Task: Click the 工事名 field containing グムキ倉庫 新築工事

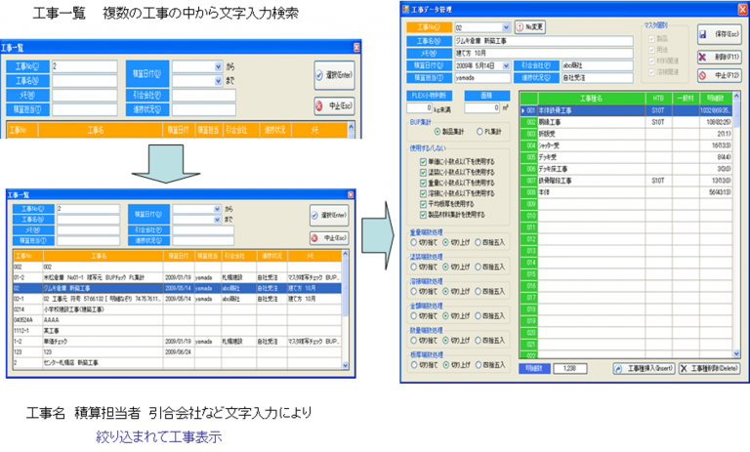Action: 543,41
